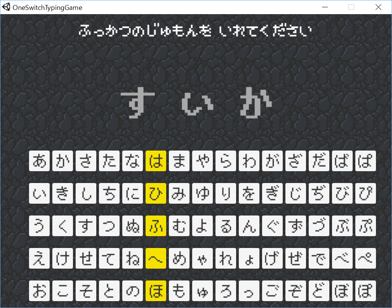Select the え key

click(x=39, y=258)
